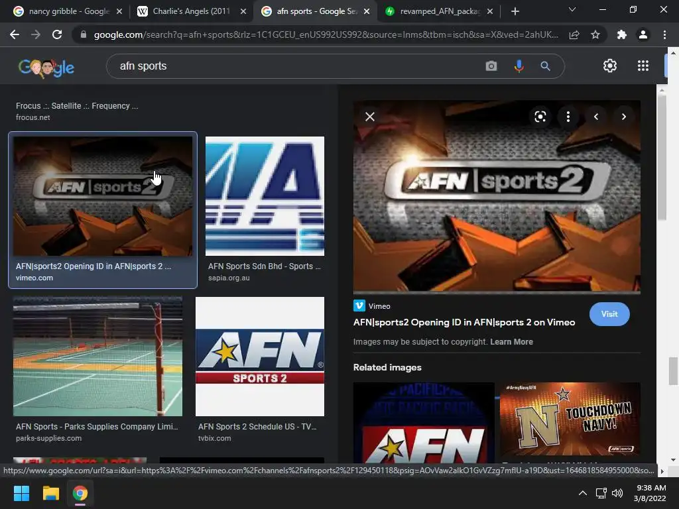
Task: Click the tvbix.com source text
Action: [x=214, y=438]
